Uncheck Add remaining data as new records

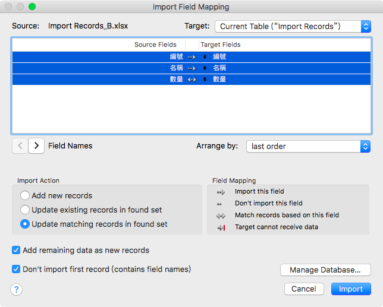pyautogui.click(x=16, y=250)
